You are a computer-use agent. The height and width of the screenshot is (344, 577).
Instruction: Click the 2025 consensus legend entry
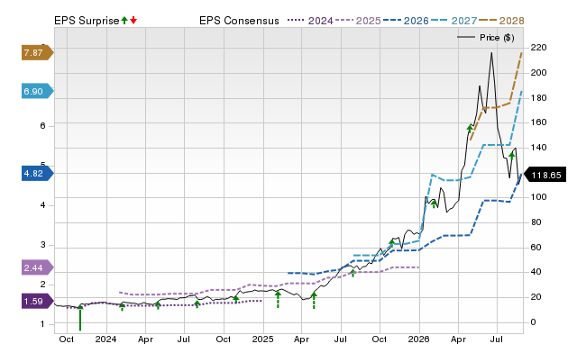point(358,21)
